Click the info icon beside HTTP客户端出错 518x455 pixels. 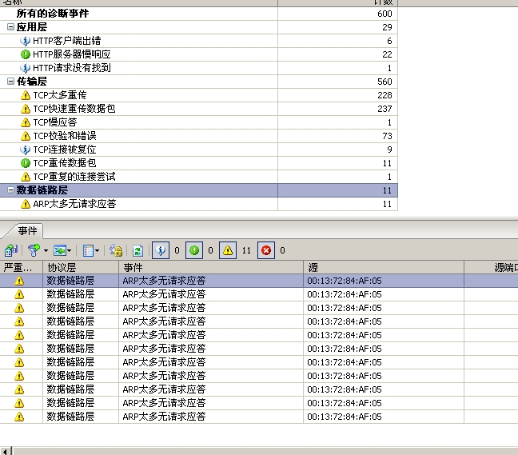[x=25, y=41]
